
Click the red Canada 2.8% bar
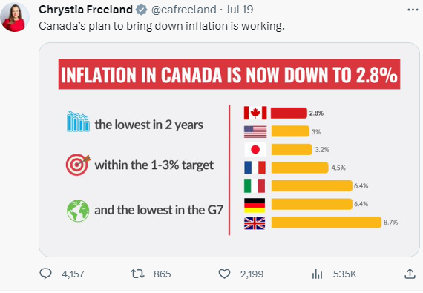[x=289, y=113]
